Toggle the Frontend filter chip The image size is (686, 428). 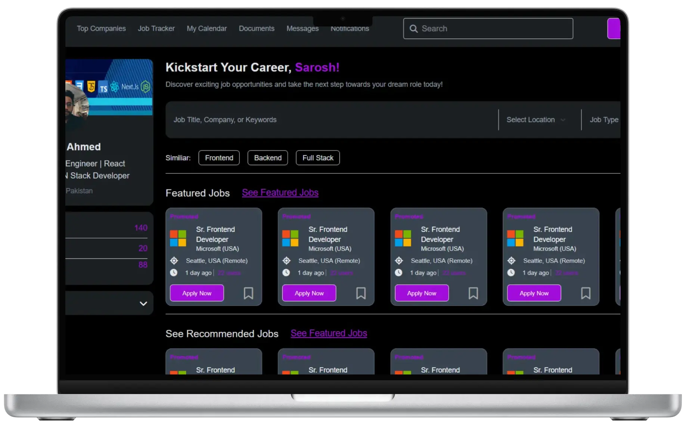point(219,158)
